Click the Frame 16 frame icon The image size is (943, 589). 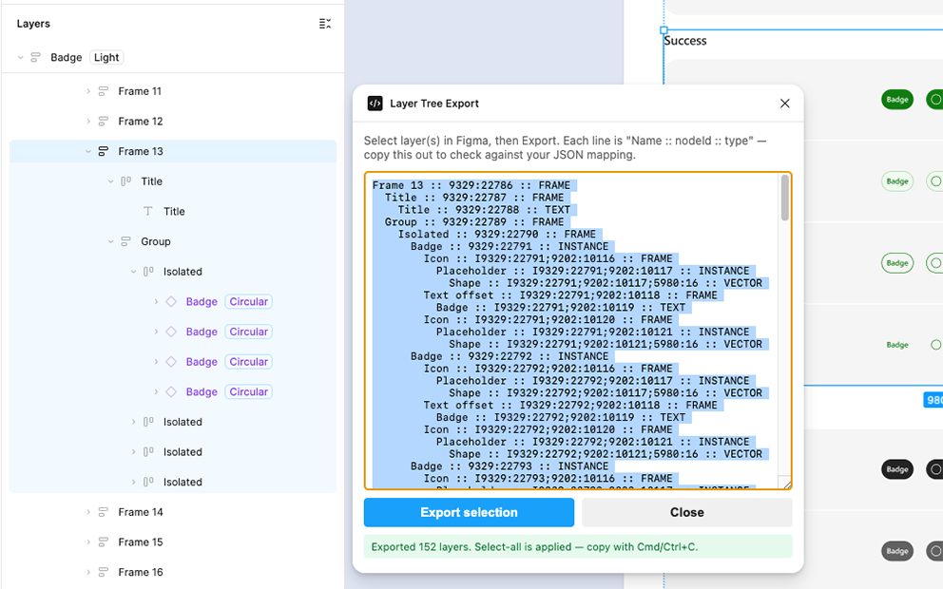tap(104, 572)
